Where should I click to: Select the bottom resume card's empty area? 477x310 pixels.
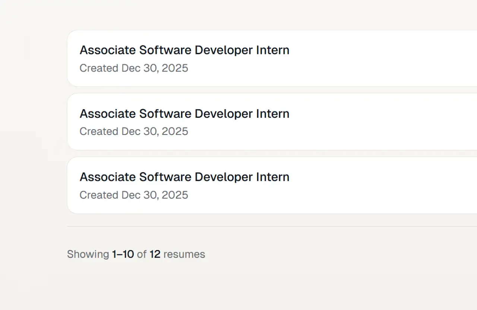(373, 185)
